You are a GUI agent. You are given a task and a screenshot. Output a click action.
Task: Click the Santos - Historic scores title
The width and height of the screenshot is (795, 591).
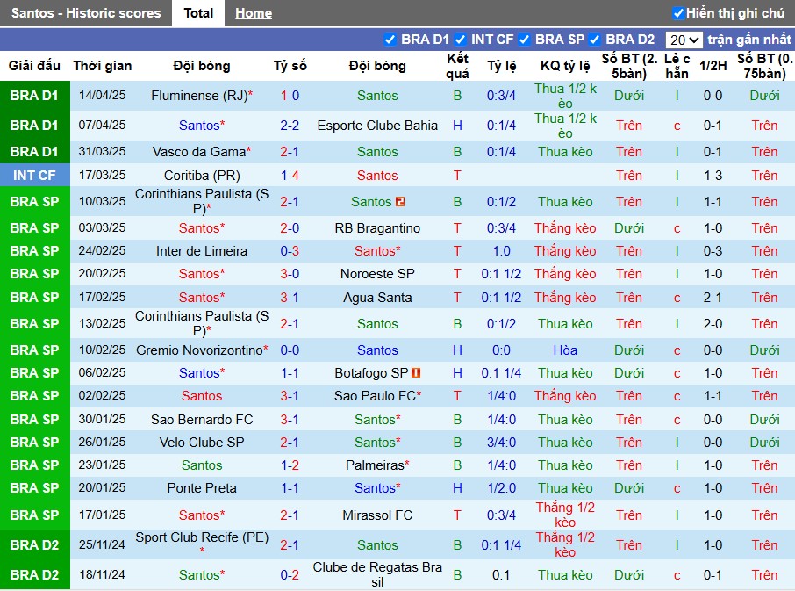[86, 13]
